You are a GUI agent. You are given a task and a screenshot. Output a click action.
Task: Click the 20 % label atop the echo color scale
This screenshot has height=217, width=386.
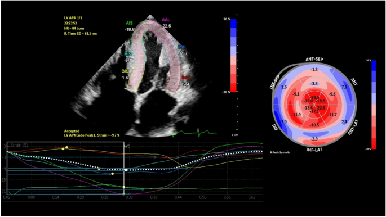[227, 19]
